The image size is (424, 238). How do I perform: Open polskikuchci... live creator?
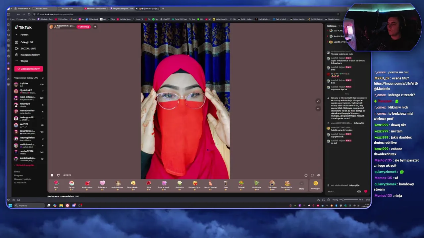(x=28, y=159)
